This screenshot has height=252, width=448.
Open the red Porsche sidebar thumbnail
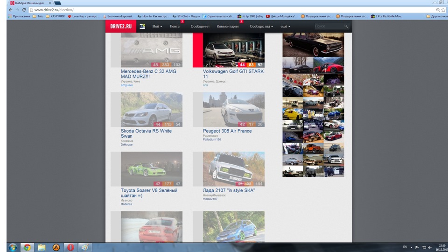pos(329,65)
